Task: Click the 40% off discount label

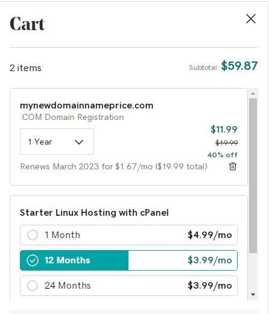Action: (223, 155)
